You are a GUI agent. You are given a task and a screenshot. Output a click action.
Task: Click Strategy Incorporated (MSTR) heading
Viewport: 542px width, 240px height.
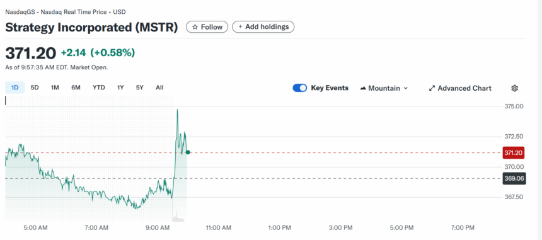91,27
